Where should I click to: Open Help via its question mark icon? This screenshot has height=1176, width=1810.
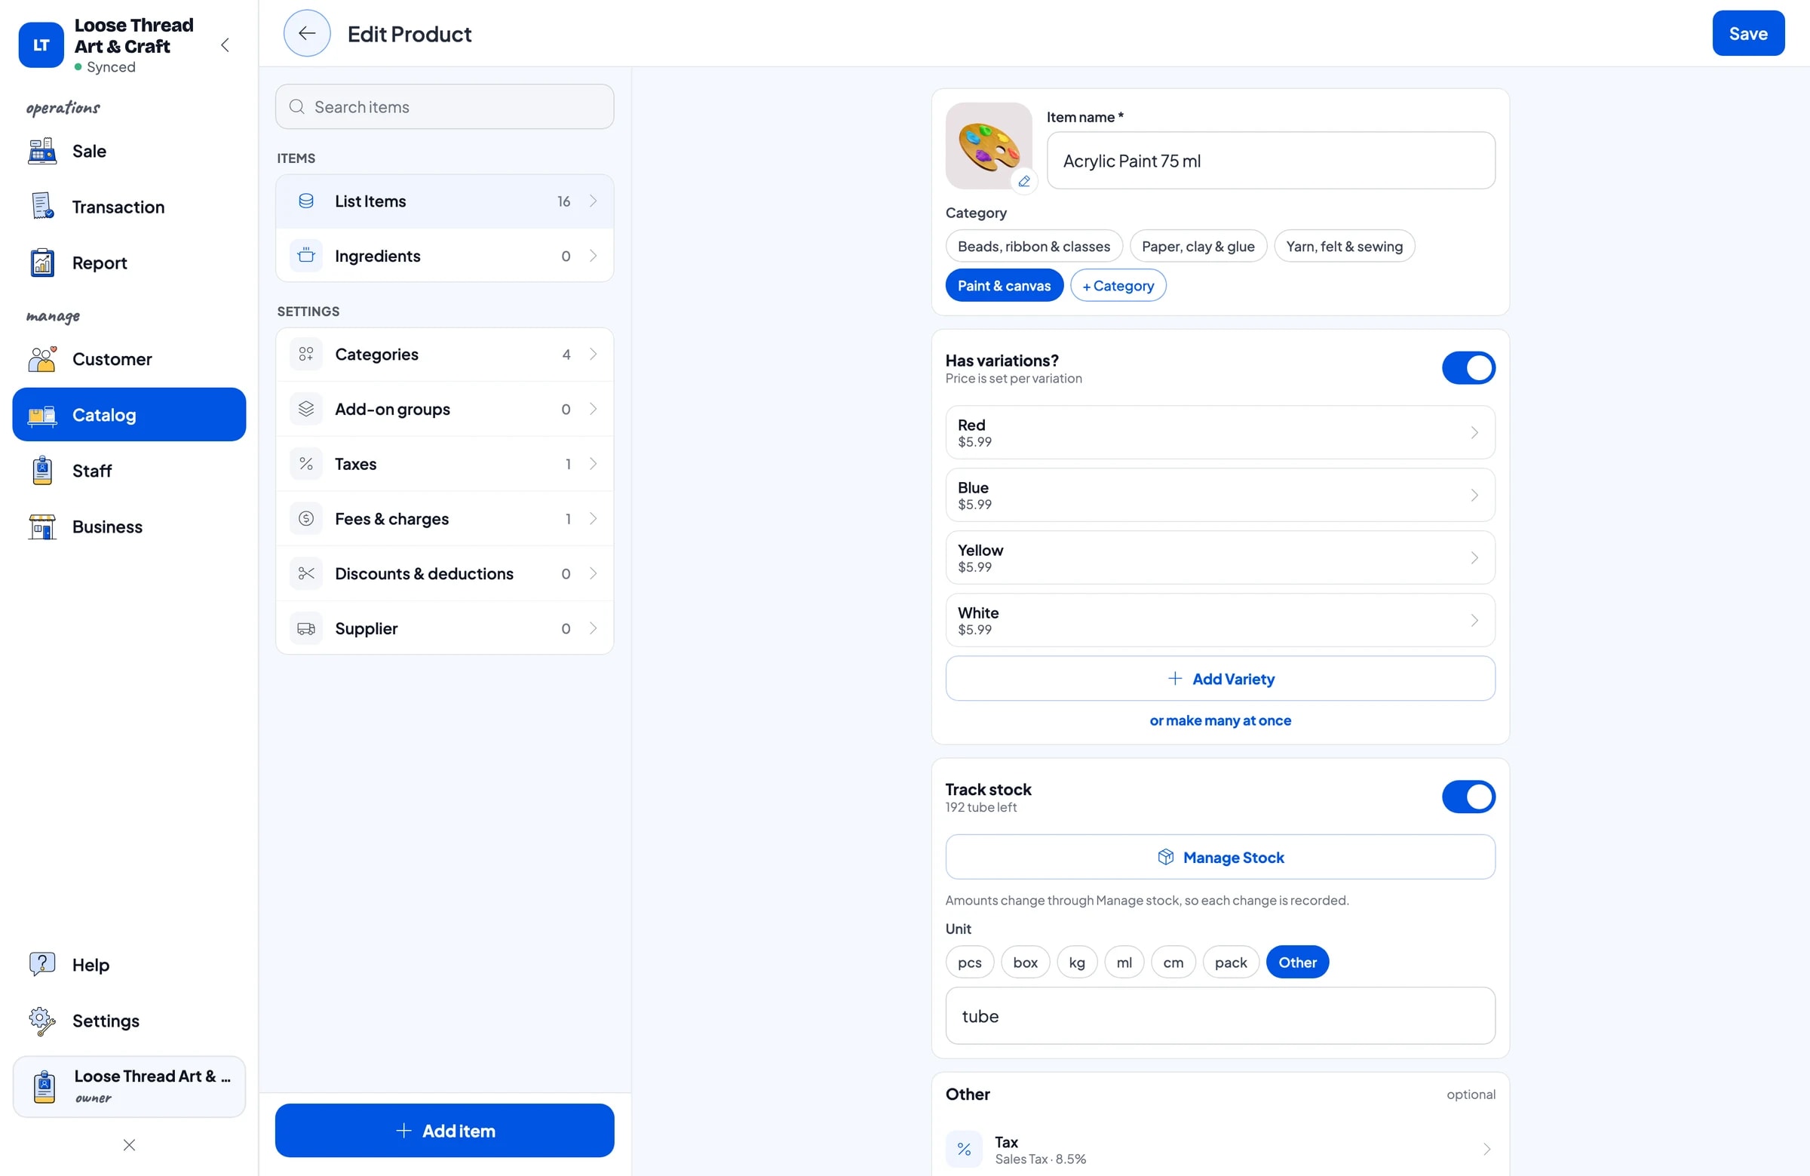[x=41, y=964]
